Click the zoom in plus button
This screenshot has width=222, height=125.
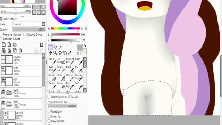[39, 7]
